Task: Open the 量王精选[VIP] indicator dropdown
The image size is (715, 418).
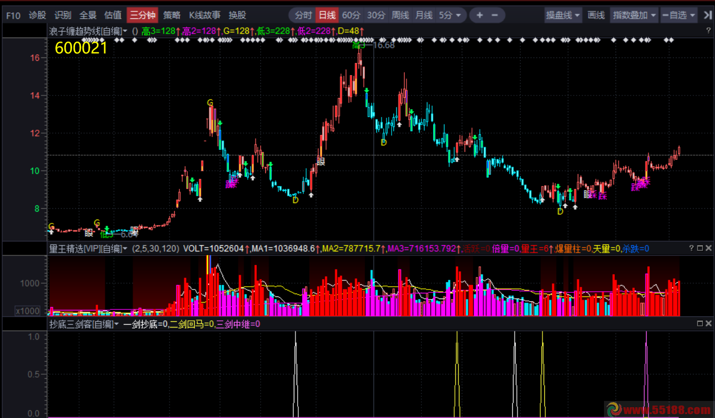Action: click(x=88, y=249)
